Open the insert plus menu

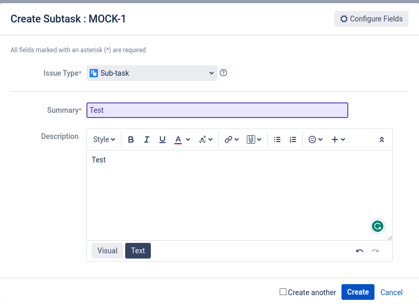pos(338,139)
